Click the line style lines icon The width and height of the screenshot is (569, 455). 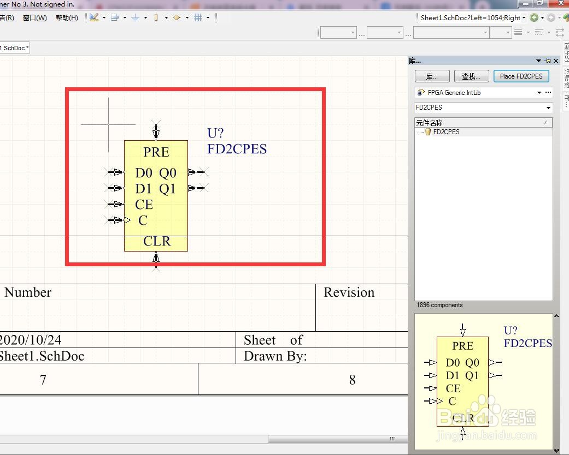pyautogui.click(x=518, y=32)
